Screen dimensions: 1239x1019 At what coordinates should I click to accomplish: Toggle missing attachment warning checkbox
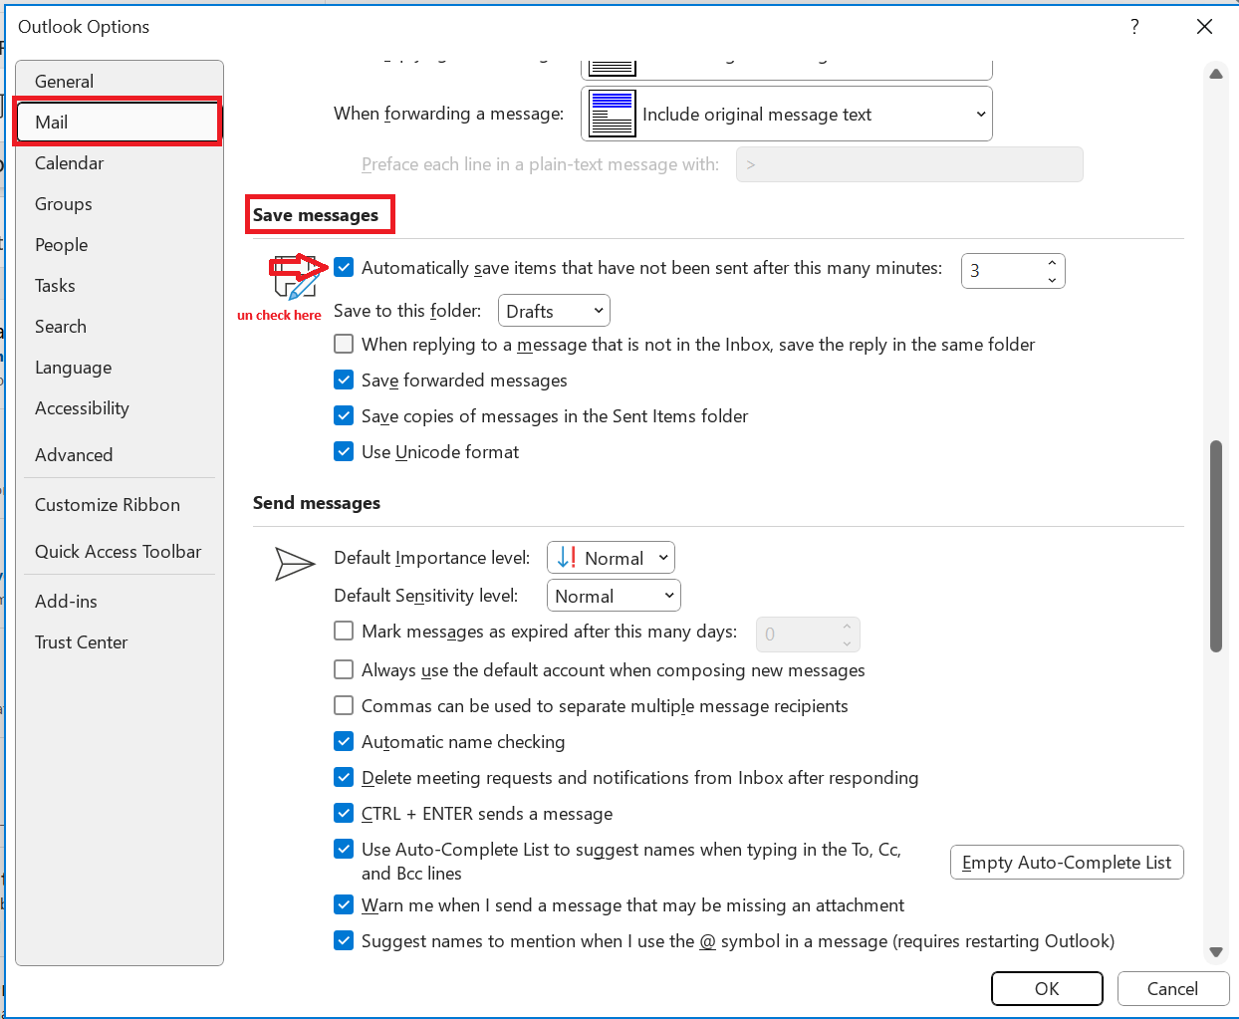344,904
